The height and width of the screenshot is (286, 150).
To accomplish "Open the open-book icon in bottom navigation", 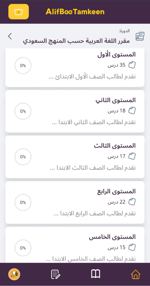I will click(x=96, y=274).
